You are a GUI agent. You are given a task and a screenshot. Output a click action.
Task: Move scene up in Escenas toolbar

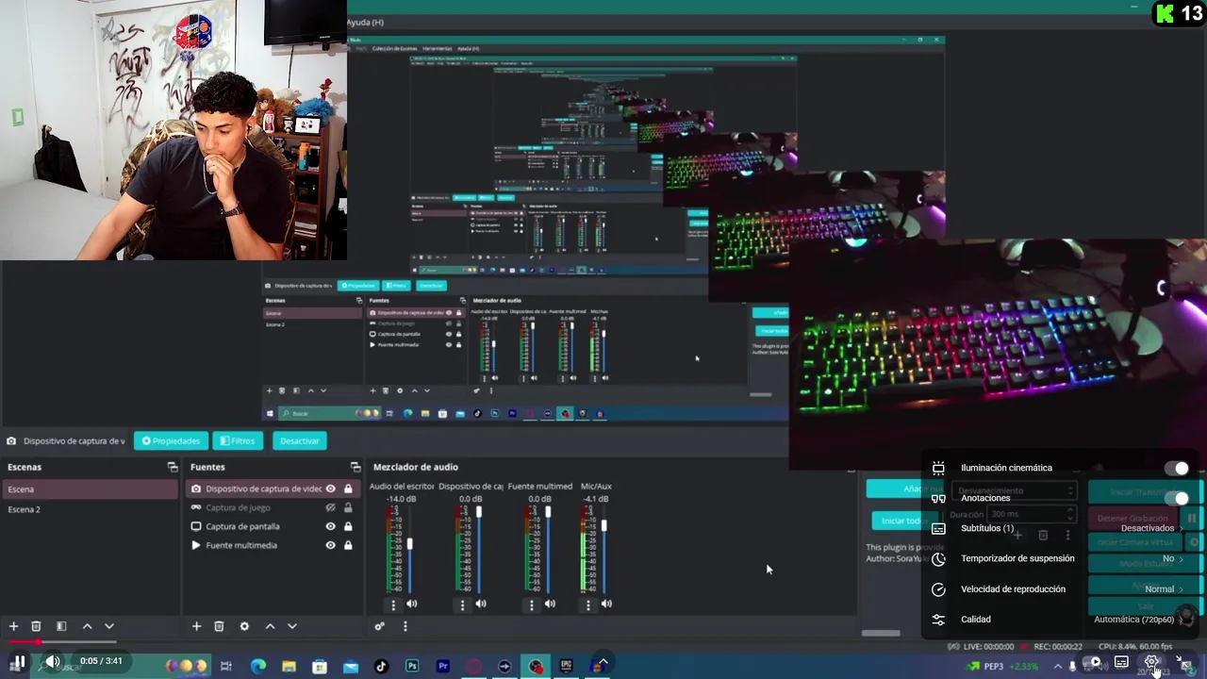pos(87,626)
